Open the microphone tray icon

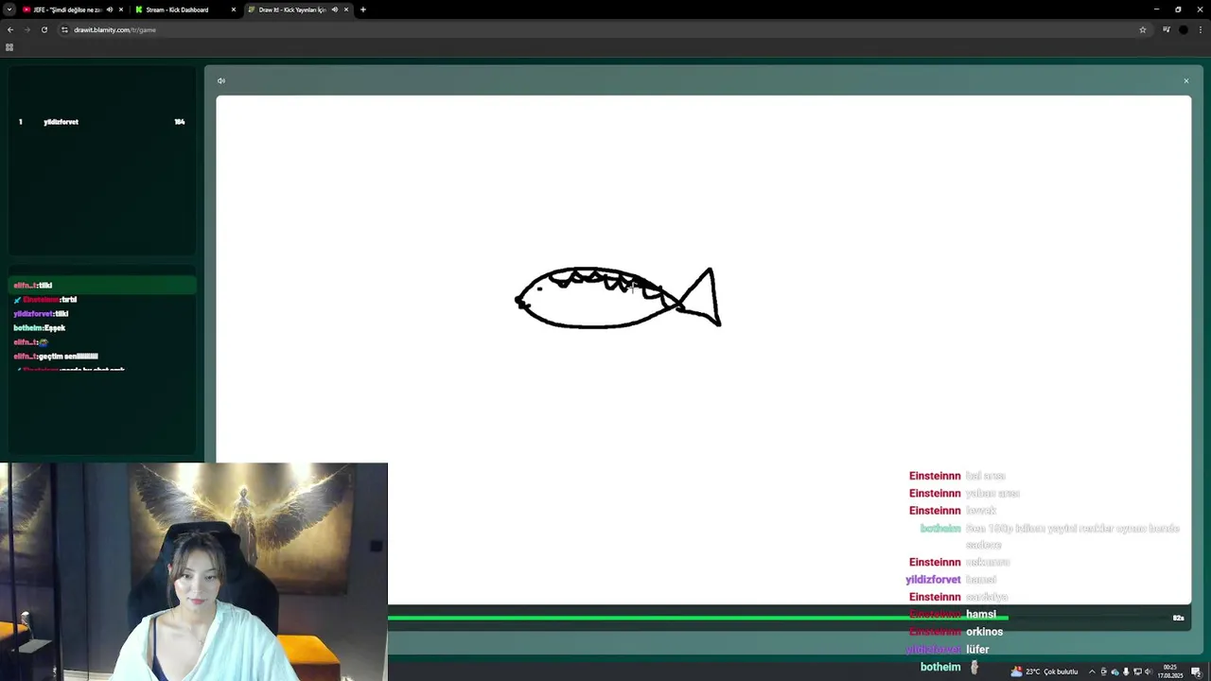[1126, 672]
